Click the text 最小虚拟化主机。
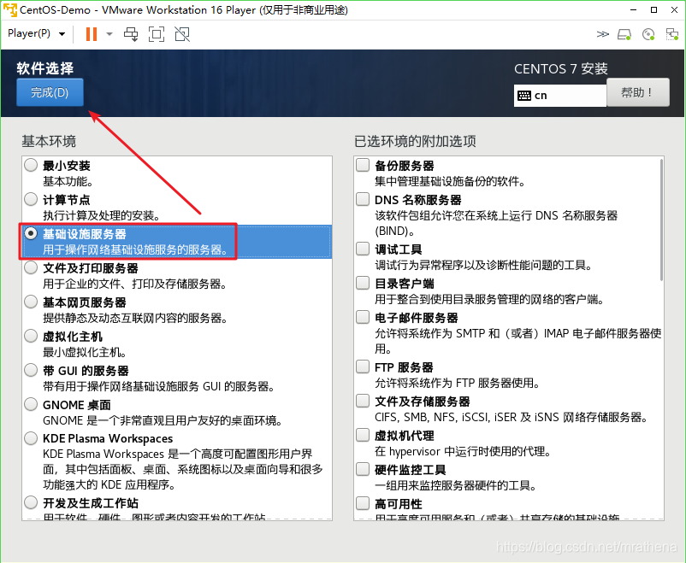Image resolution: width=686 pixels, height=563 pixels. (x=86, y=352)
